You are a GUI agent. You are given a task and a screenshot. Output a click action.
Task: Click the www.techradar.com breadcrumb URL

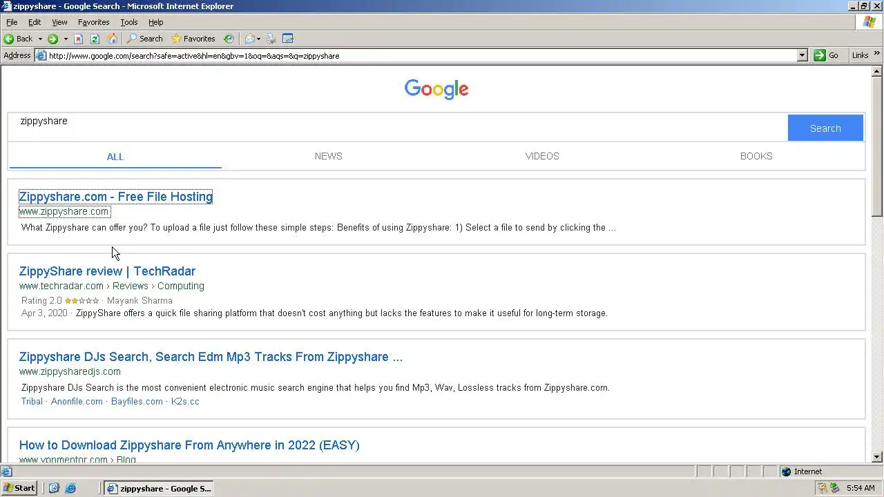(x=112, y=286)
